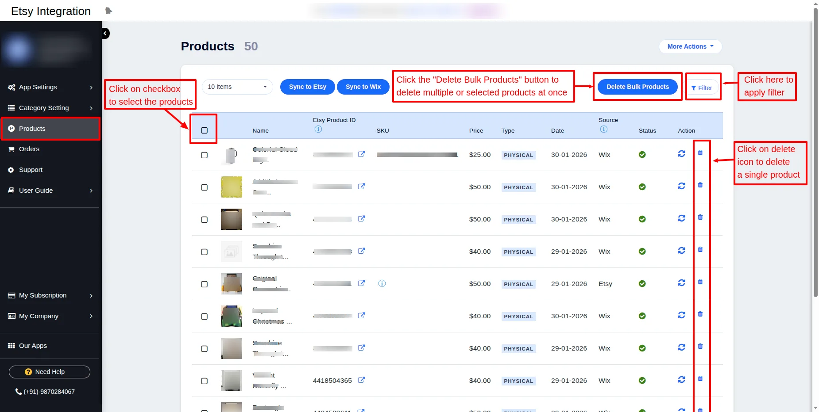Expand App Settings in the sidebar

pyautogui.click(x=50, y=87)
